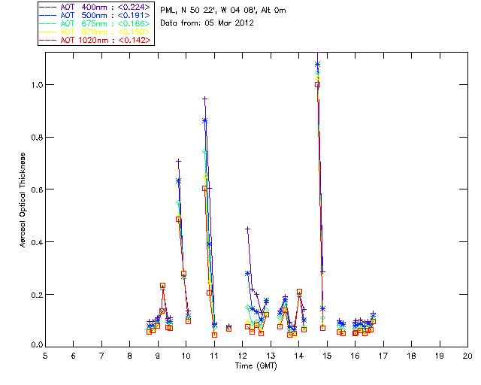Click the red square marker near 0.21 at hour 14
The image size is (481, 385).
(299, 291)
